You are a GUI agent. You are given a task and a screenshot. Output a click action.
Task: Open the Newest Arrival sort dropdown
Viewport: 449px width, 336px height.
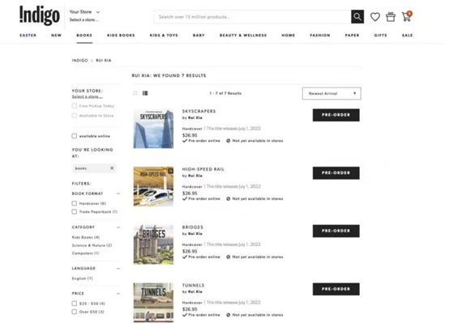pyautogui.click(x=331, y=93)
